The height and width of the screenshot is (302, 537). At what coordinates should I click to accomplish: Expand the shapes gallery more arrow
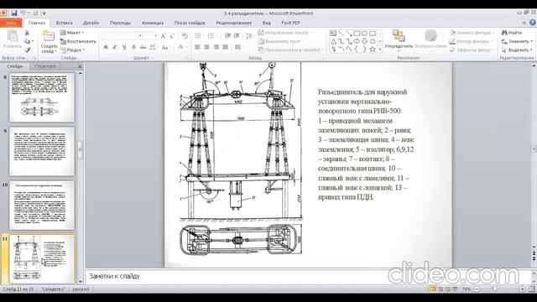(380, 49)
